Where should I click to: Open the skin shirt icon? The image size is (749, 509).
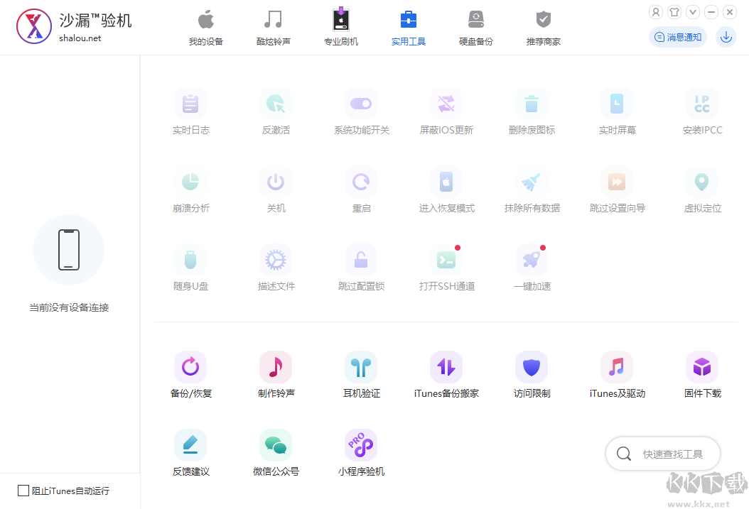[674, 12]
